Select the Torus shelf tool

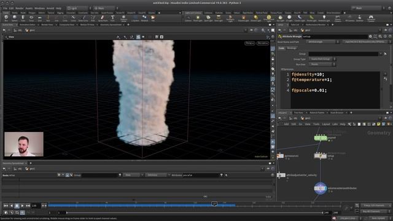pos(31,18)
